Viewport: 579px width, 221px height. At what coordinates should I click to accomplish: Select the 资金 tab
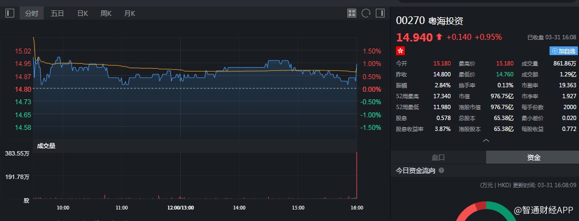coord(533,157)
